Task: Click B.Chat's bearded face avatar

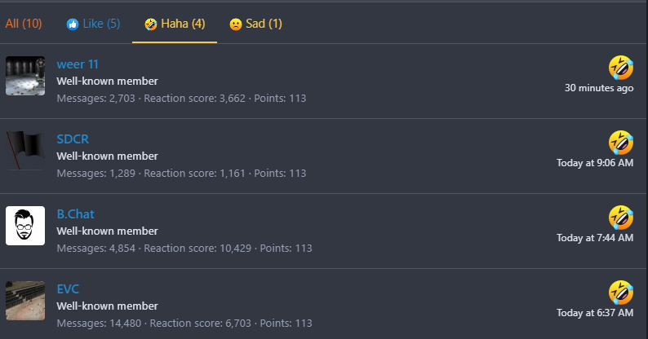Action: coord(25,226)
